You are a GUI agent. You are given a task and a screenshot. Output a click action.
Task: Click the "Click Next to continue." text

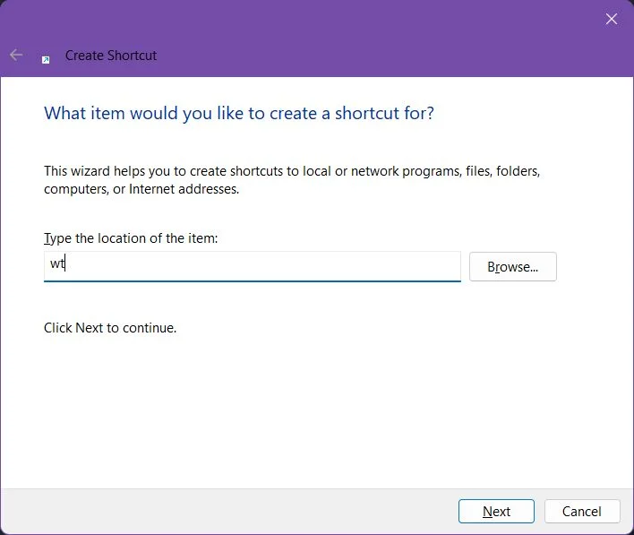(x=110, y=328)
